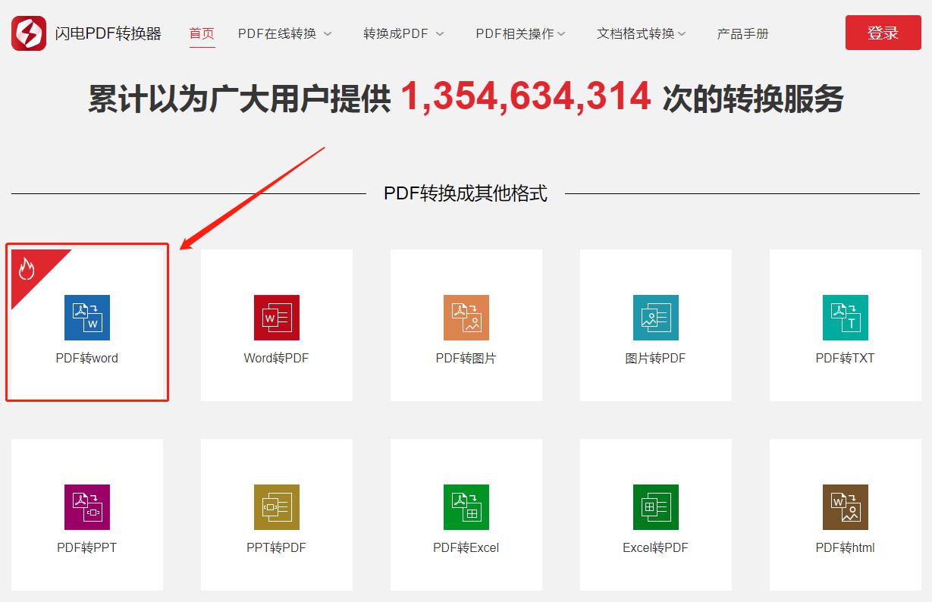Open the 产品手册 page
This screenshot has width=932, height=602.
click(742, 33)
